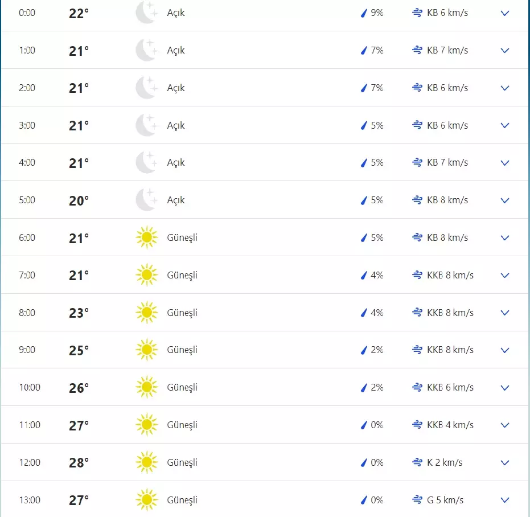Show details for the 13:00 forecast
The height and width of the screenshot is (517, 530).
[x=504, y=500]
